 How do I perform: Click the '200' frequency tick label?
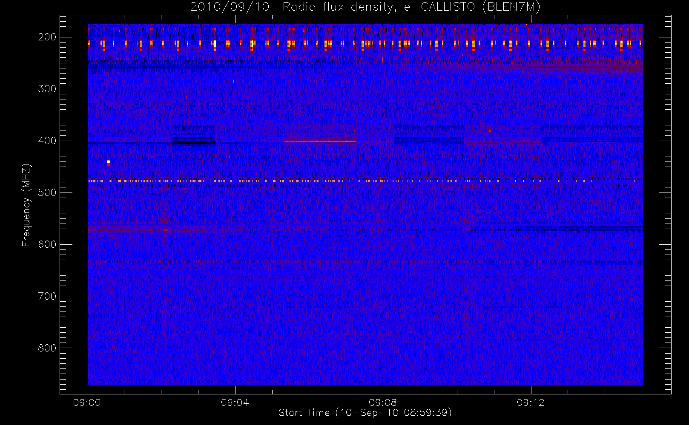click(47, 37)
